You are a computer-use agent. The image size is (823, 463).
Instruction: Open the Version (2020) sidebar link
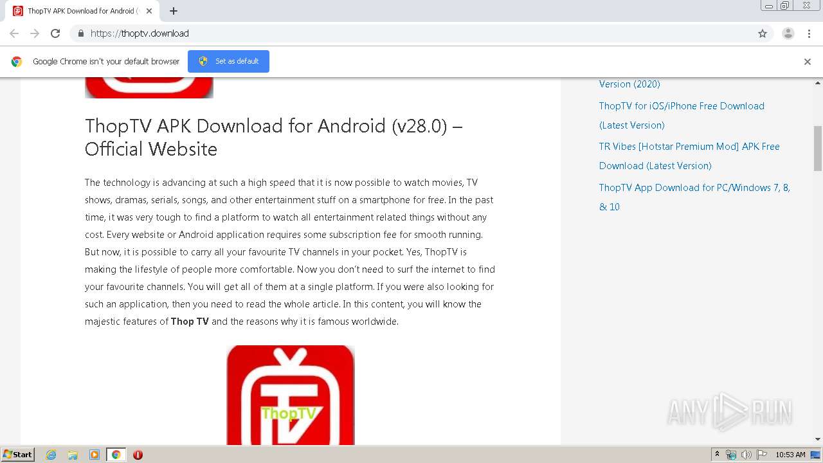[x=629, y=84]
